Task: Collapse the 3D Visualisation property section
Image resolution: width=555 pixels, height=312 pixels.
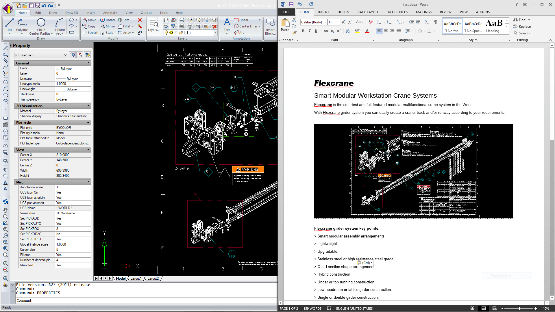Action: click(x=88, y=106)
